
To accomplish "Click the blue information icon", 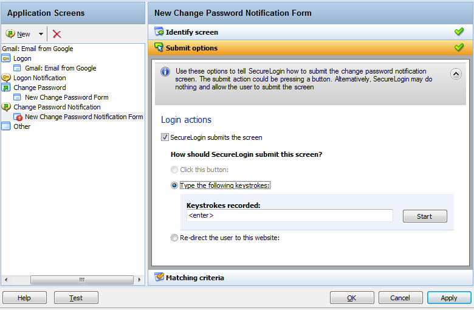I will point(165,72).
